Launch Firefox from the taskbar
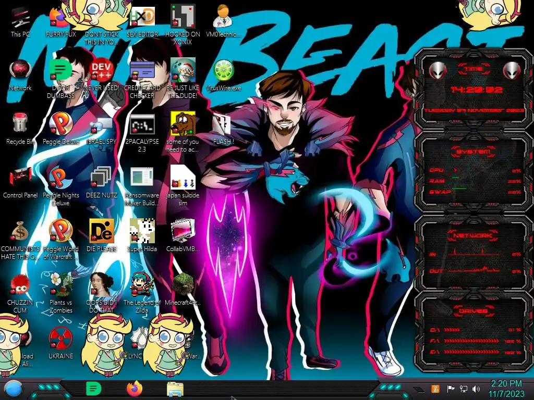534x400 pixels. (135, 389)
